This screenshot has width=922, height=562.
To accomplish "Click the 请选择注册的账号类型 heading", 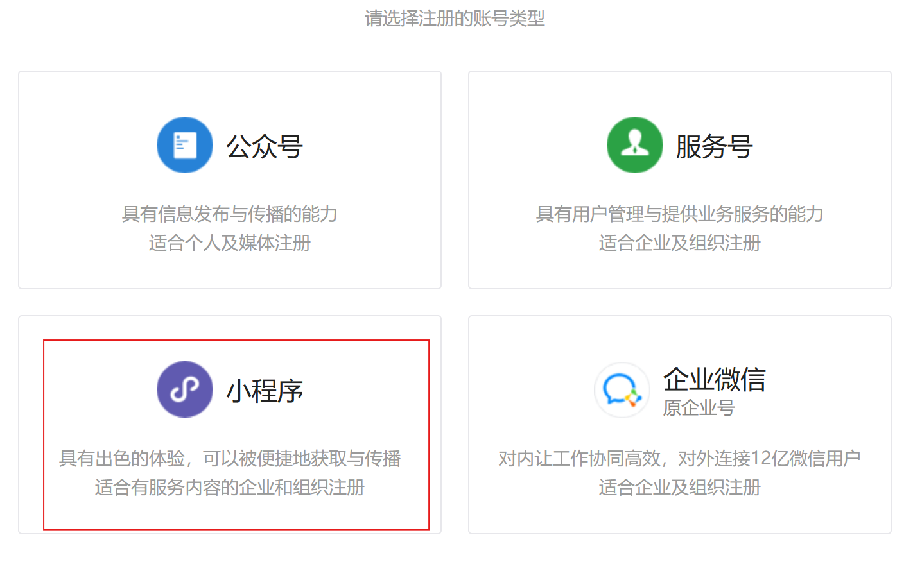I will pos(455,18).
